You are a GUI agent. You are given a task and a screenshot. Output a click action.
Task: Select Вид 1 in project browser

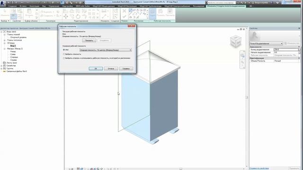click(13, 46)
